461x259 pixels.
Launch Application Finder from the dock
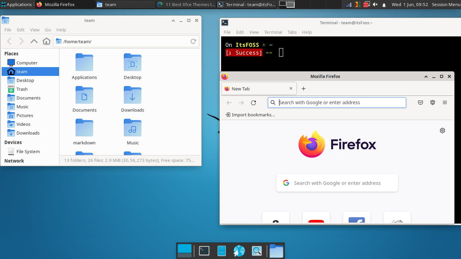257,251
